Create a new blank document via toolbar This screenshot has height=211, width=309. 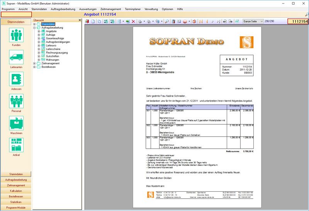tap(93, 22)
